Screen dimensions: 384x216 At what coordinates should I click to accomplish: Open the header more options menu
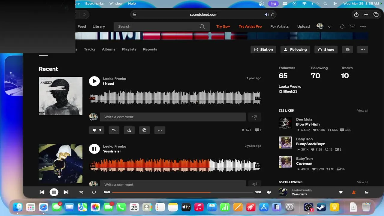pos(363,26)
